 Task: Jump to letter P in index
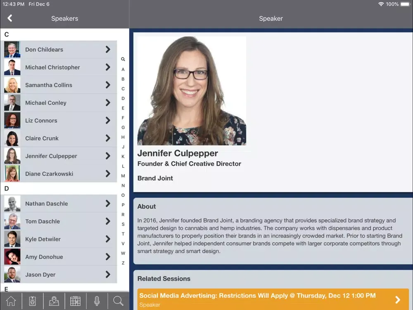coord(123,205)
